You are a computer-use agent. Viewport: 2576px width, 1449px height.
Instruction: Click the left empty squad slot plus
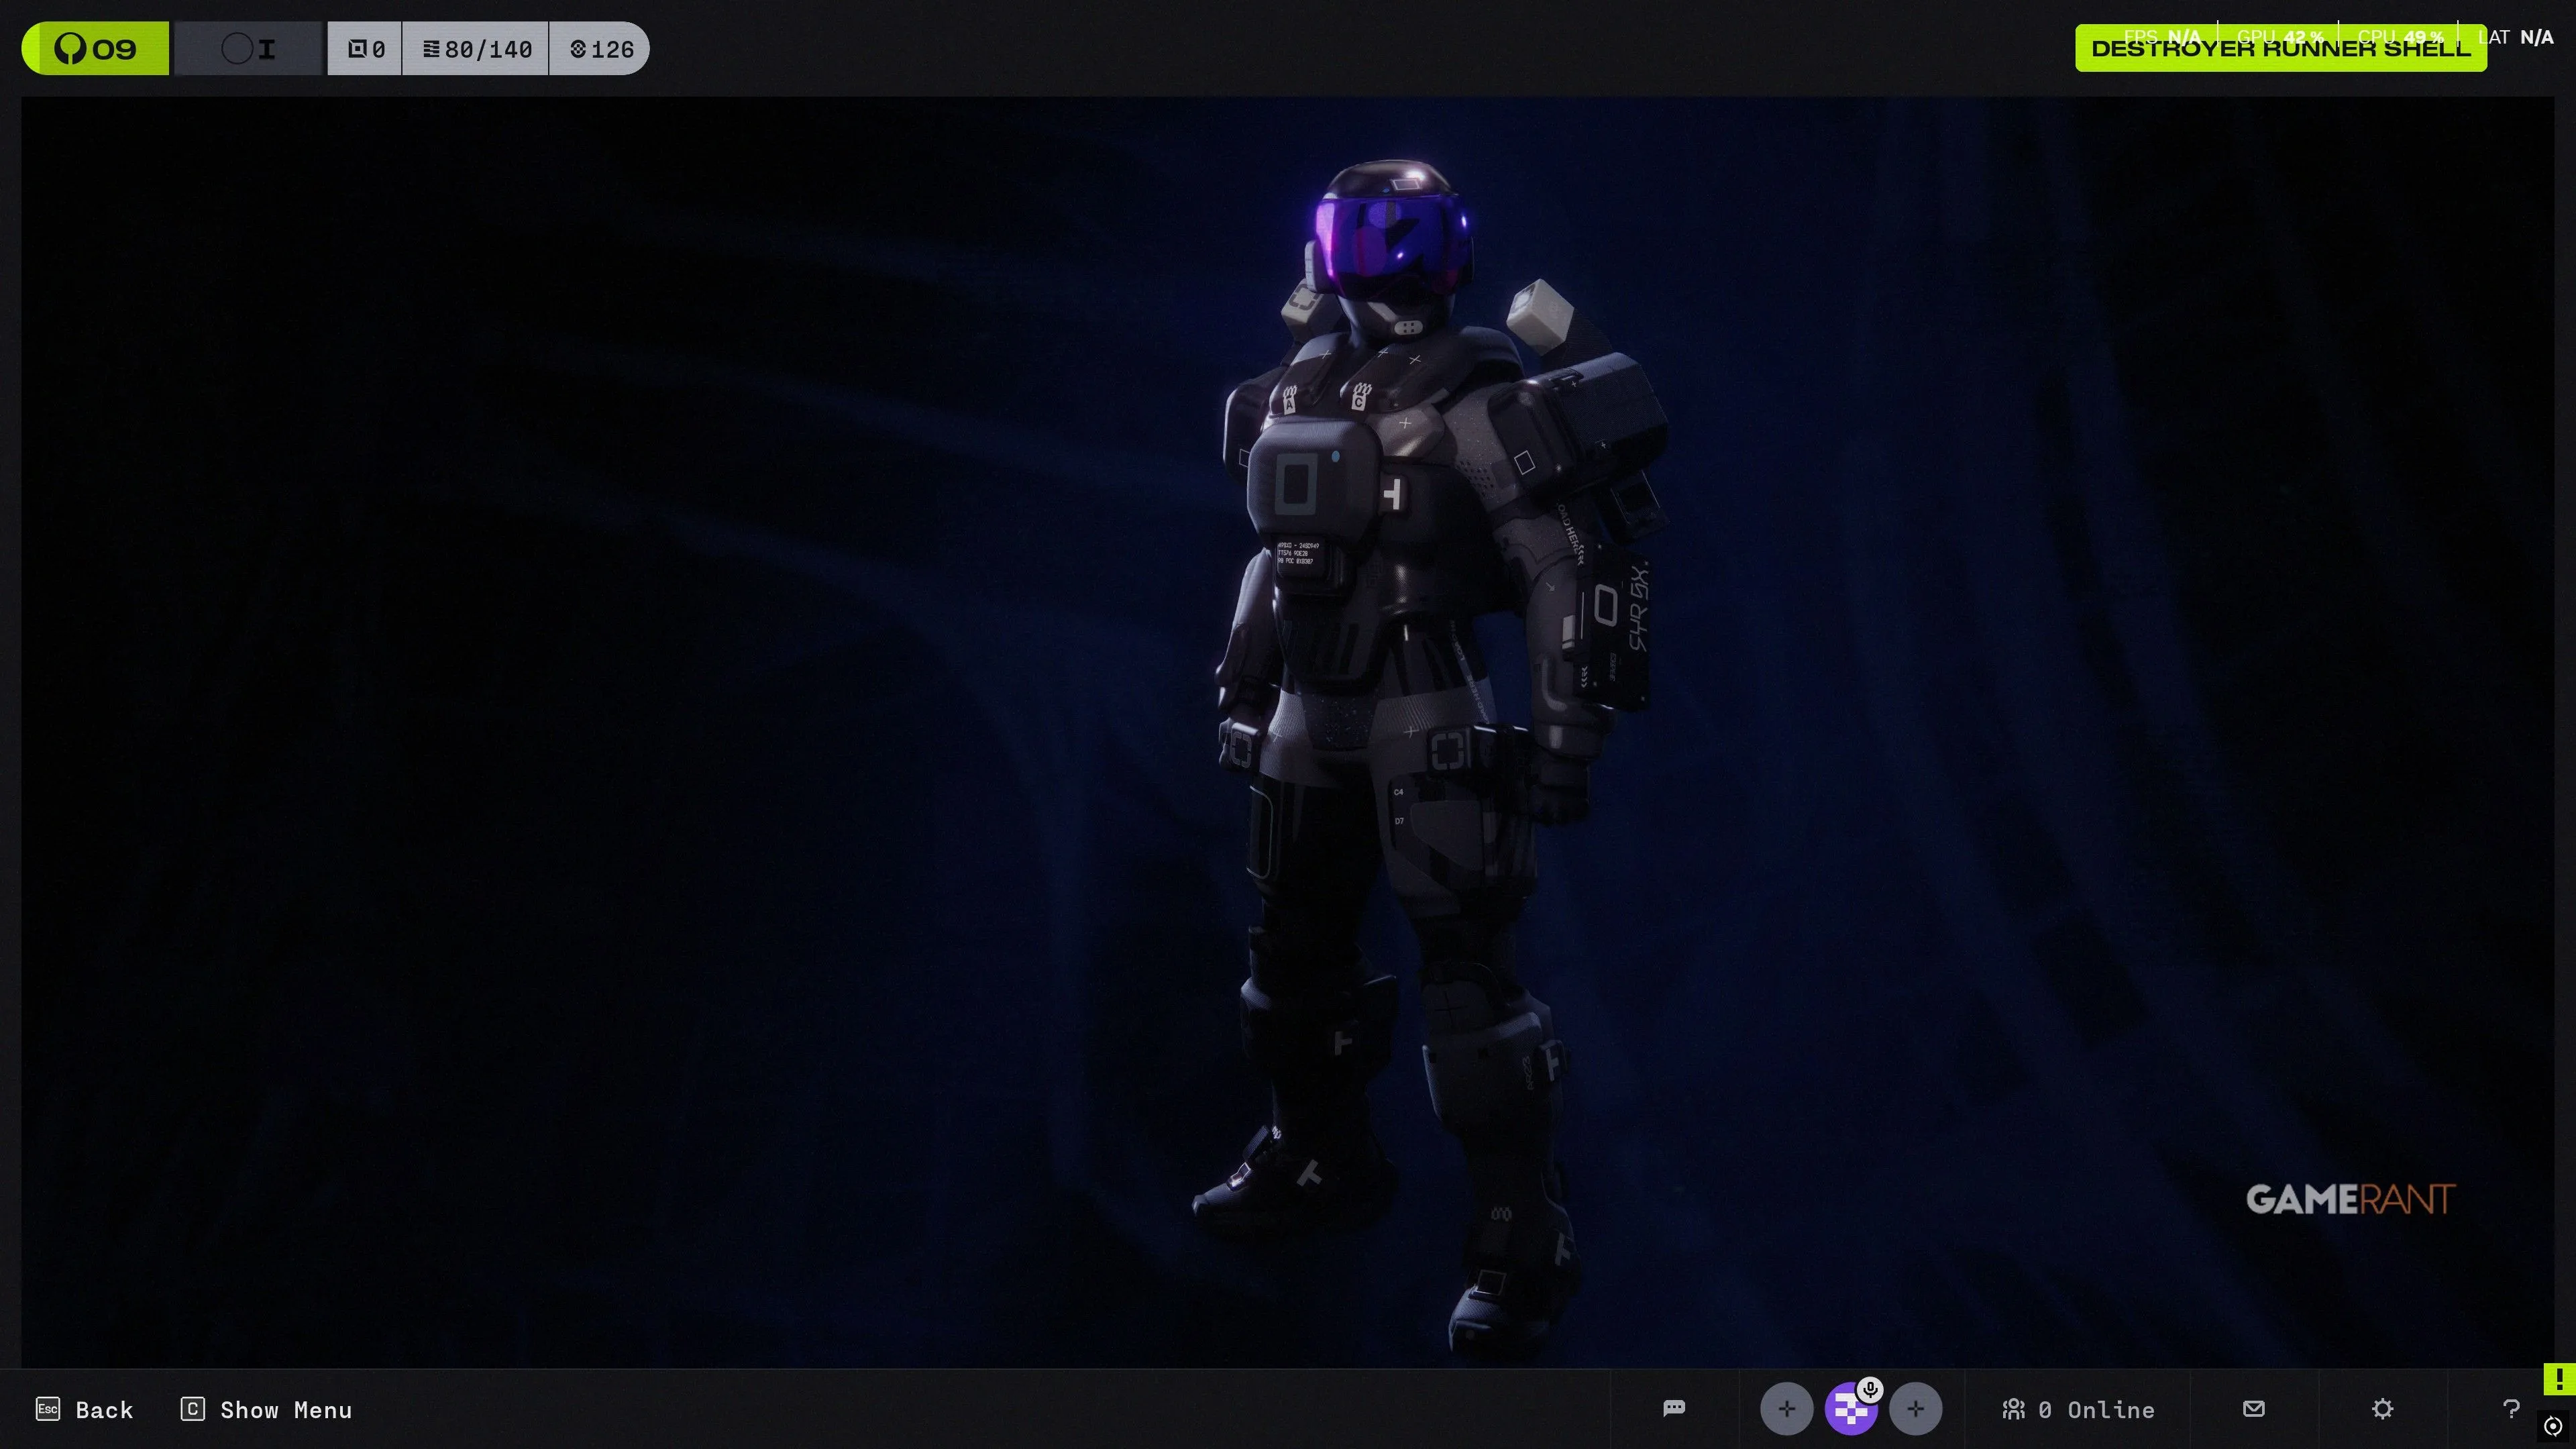click(x=1786, y=1409)
